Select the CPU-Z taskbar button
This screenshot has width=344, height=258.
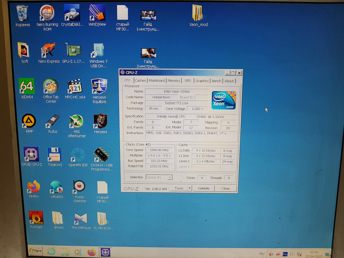(105, 252)
